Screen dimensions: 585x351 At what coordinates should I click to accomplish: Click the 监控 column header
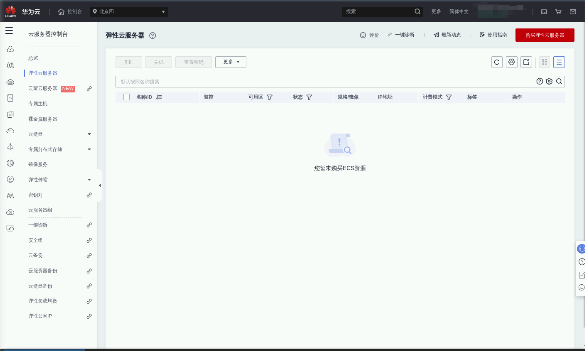pyautogui.click(x=209, y=97)
